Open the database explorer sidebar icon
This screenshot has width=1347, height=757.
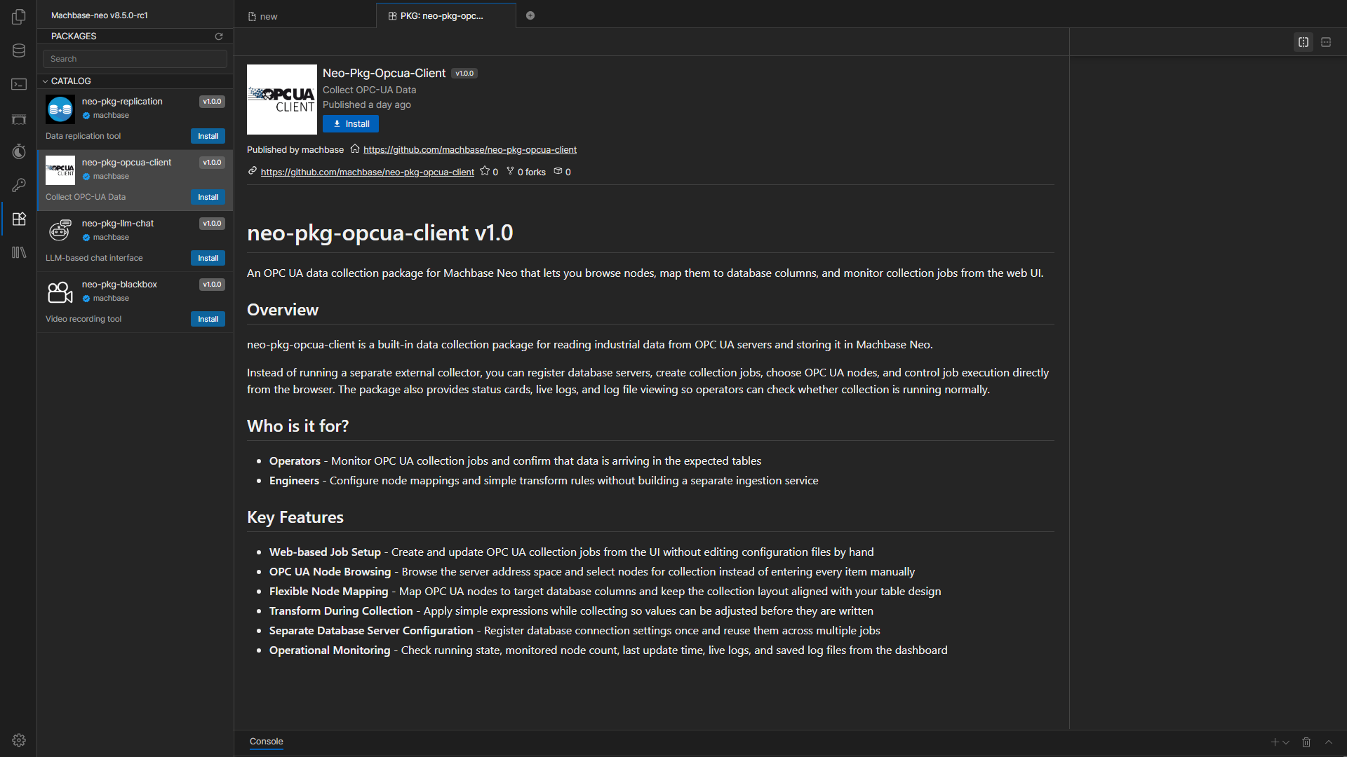19,50
